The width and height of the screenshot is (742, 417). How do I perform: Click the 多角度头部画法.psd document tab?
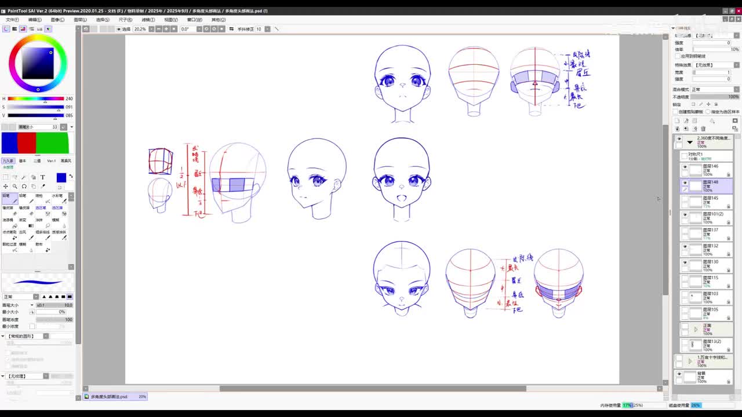pyautogui.click(x=109, y=397)
